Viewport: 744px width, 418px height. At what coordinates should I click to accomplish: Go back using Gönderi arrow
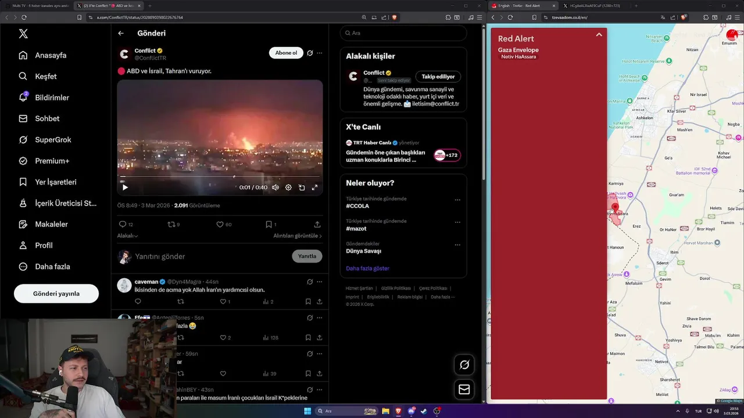pyautogui.click(x=121, y=33)
